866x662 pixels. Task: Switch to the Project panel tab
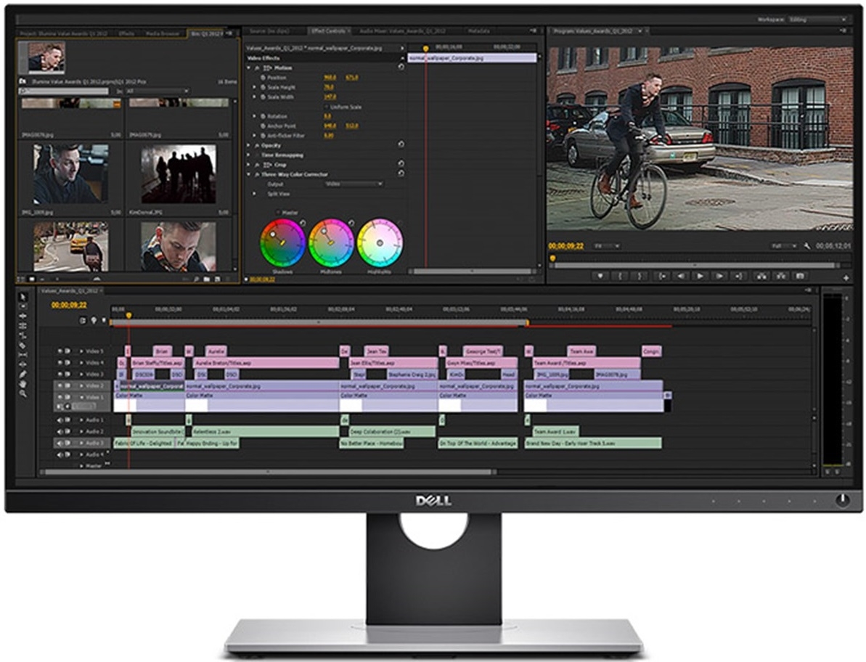(x=63, y=33)
